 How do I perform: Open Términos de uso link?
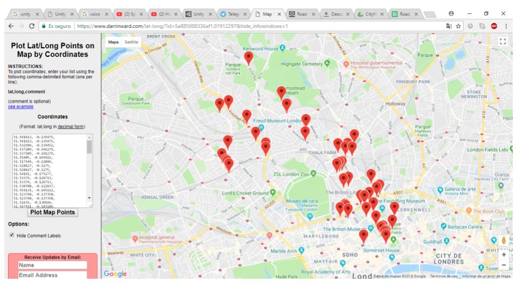pos(444,276)
